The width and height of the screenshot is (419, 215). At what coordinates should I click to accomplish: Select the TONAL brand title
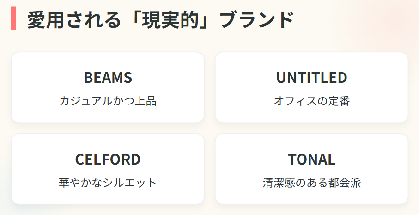(311, 159)
